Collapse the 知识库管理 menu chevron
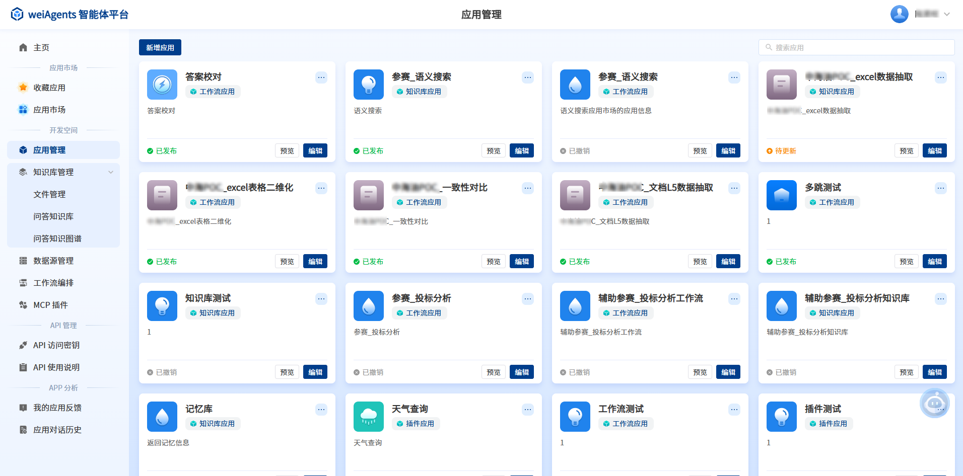Viewport: 963px width, 476px height. pyautogui.click(x=111, y=172)
